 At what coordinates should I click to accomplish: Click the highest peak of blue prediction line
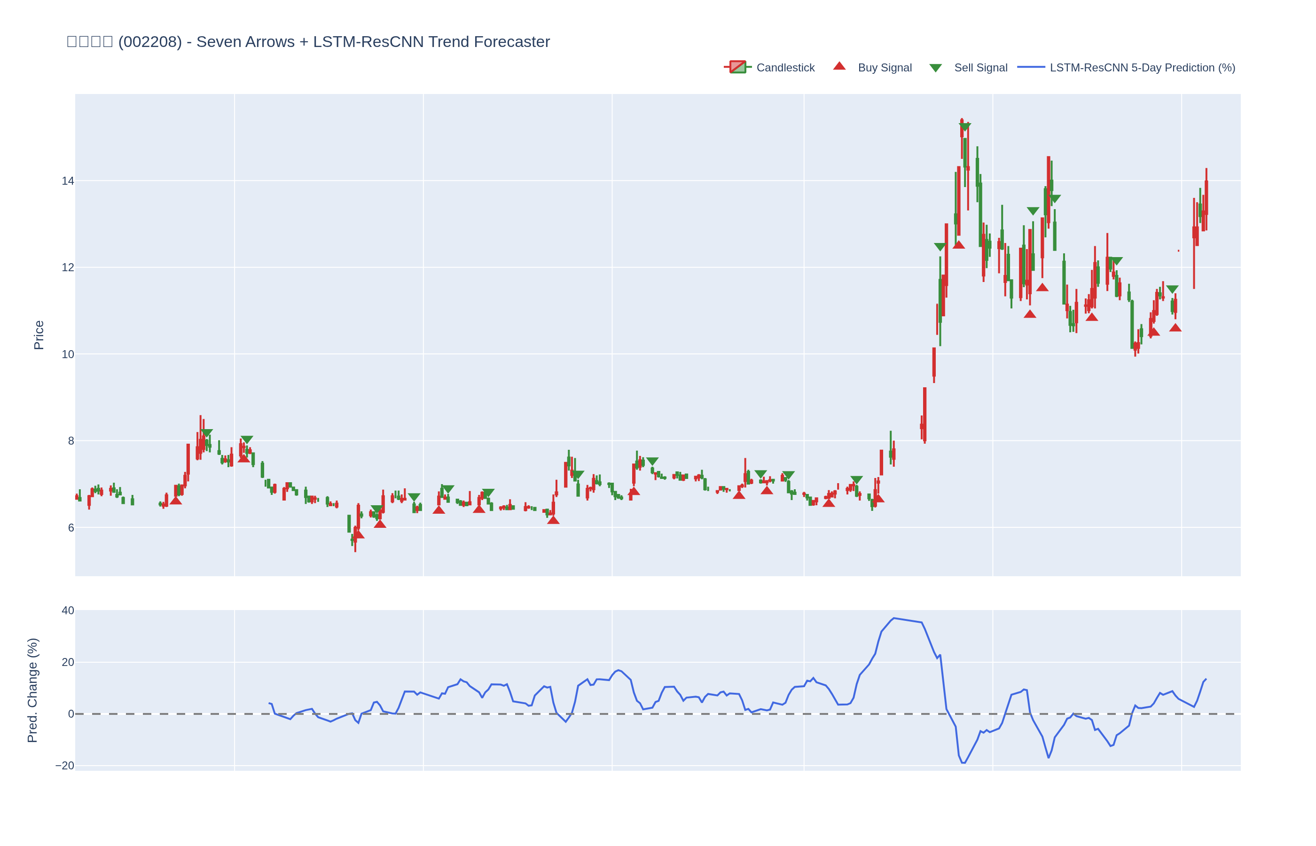point(893,618)
